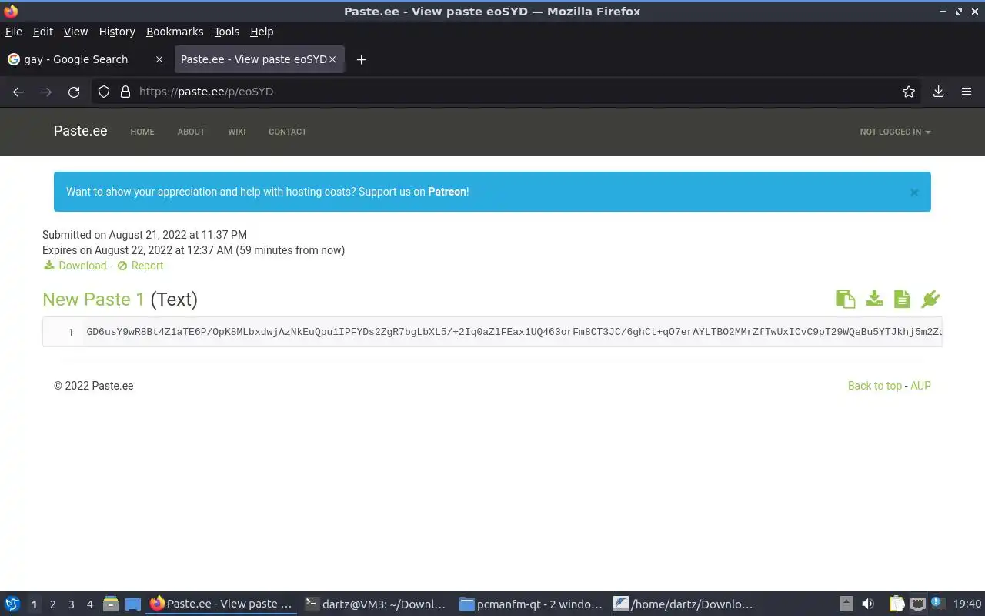The width and height of the screenshot is (985, 616).
Task: Follow the Patreon link in the banner
Action: [447, 192]
